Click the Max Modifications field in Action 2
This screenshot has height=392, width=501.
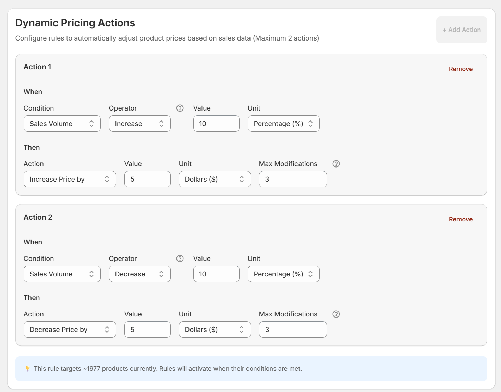(293, 330)
